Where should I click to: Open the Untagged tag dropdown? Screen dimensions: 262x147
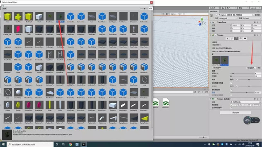[x=228, y=18]
